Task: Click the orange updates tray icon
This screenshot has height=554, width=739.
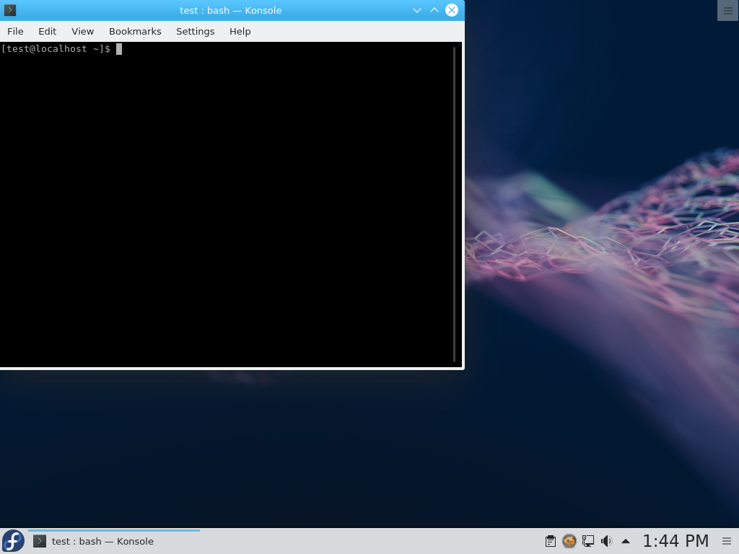Action: pyautogui.click(x=569, y=541)
